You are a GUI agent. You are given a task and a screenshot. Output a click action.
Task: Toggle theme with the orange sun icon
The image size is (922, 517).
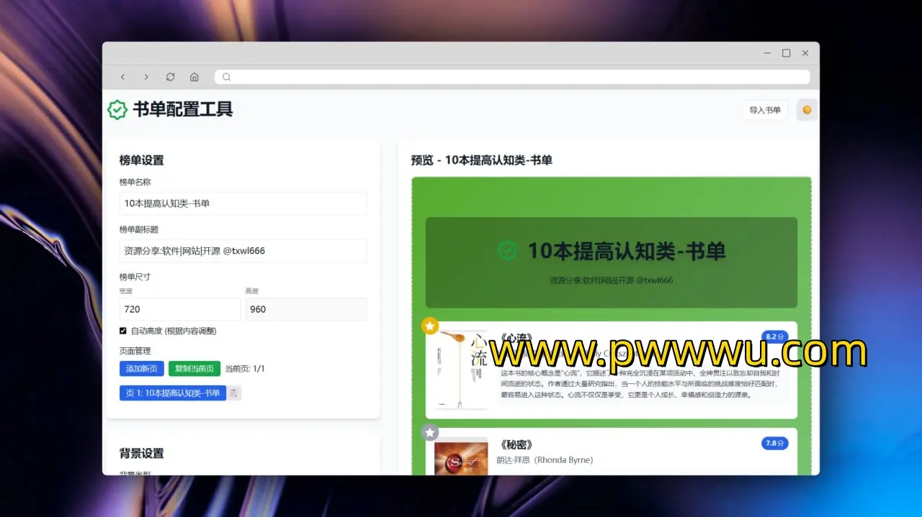click(807, 110)
